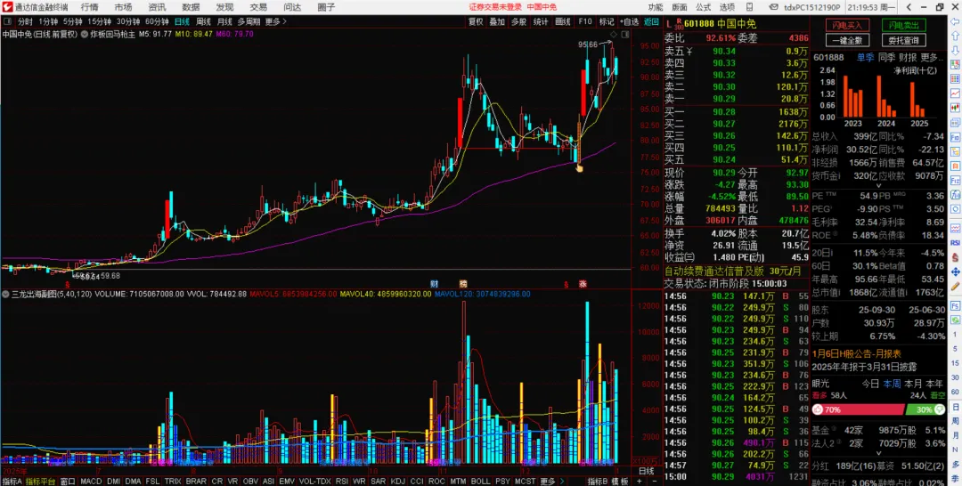
Task: Select the candlestick chart sidebar icon
Action: click(955, 107)
